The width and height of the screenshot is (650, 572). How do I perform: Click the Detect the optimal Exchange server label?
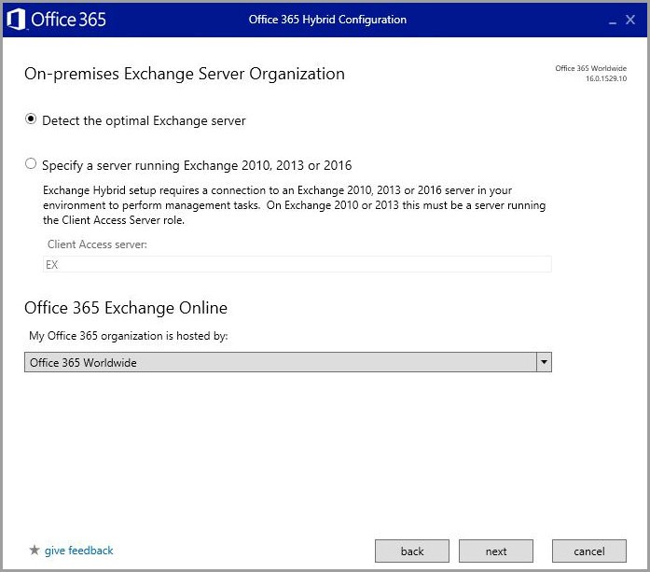pyautogui.click(x=144, y=120)
